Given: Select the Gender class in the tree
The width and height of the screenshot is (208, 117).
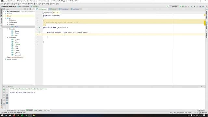Looking at the screenshot, I should pyautogui.click(x=17, y=31).
